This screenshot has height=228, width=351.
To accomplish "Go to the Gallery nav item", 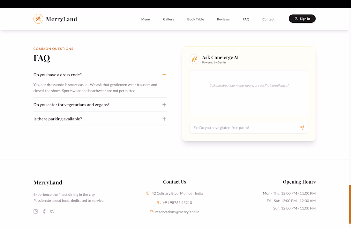I will click(x=168, y=19).
